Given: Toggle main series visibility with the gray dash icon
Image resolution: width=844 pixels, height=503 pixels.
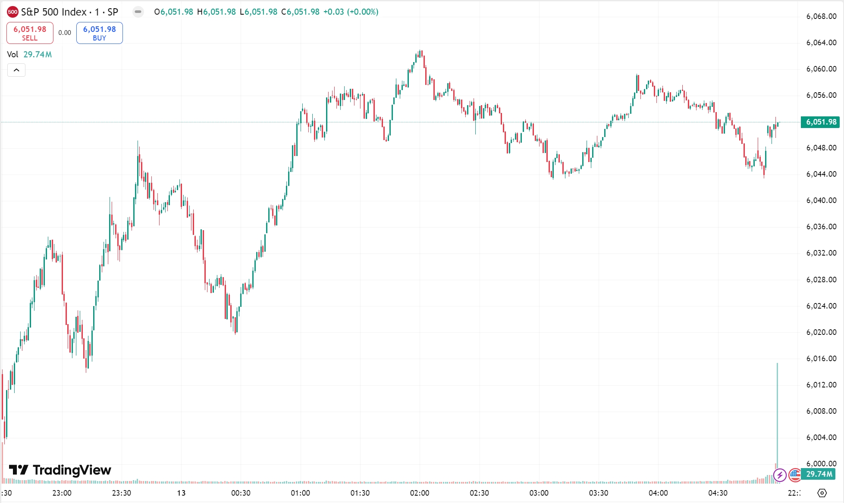Looking at the screenshot, I should click(138, 12).
